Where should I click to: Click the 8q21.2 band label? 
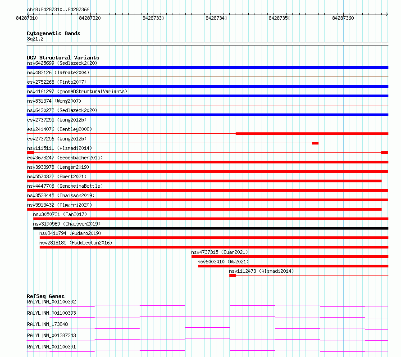click(35, 39)
